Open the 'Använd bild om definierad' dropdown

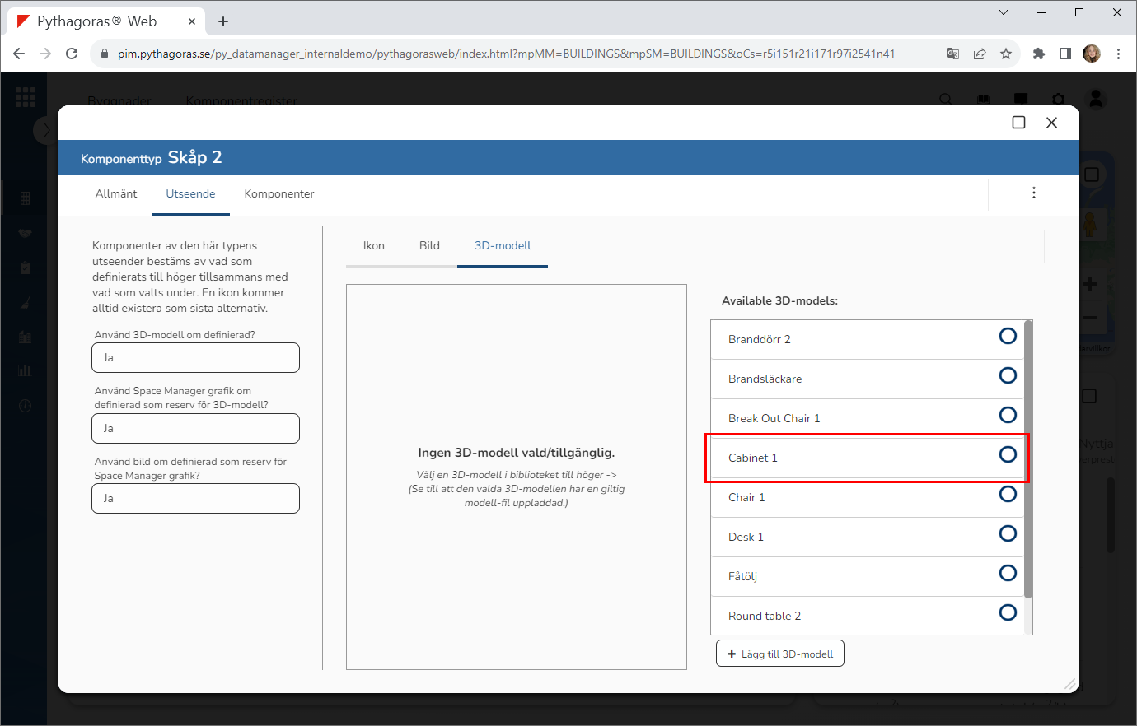pos(195,498)
